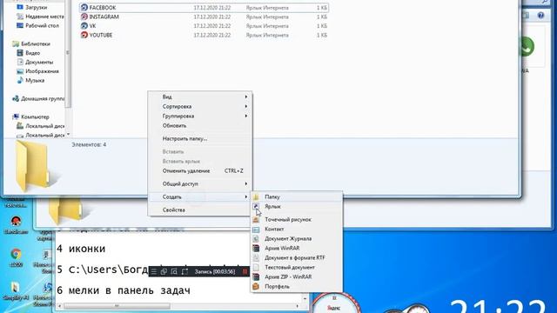Image resolution: width=557 pixels, height=313 pixels.
Task: Click Обновить in the context menu
Action: [199, 125]
